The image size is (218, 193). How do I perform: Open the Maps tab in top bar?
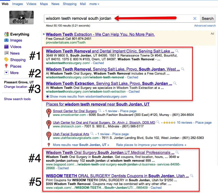tap(44, 4)
